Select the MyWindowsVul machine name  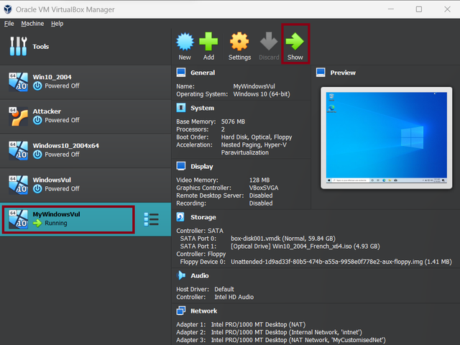coord(56,214)
